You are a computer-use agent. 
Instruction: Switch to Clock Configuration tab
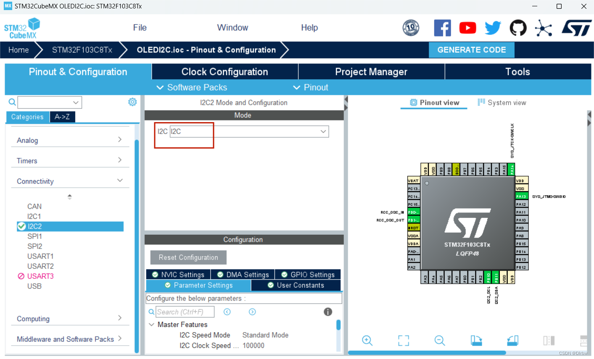point(225,72)
